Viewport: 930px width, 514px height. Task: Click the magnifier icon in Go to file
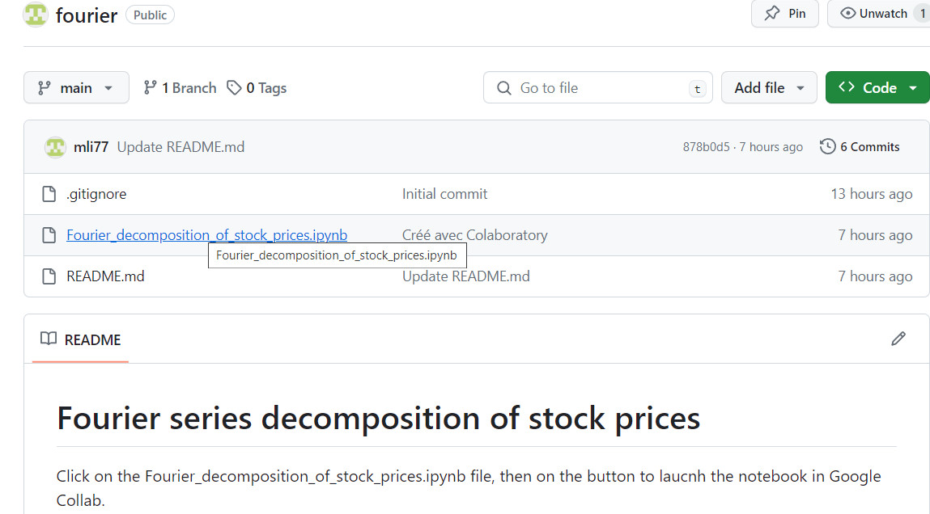point(503,87)
